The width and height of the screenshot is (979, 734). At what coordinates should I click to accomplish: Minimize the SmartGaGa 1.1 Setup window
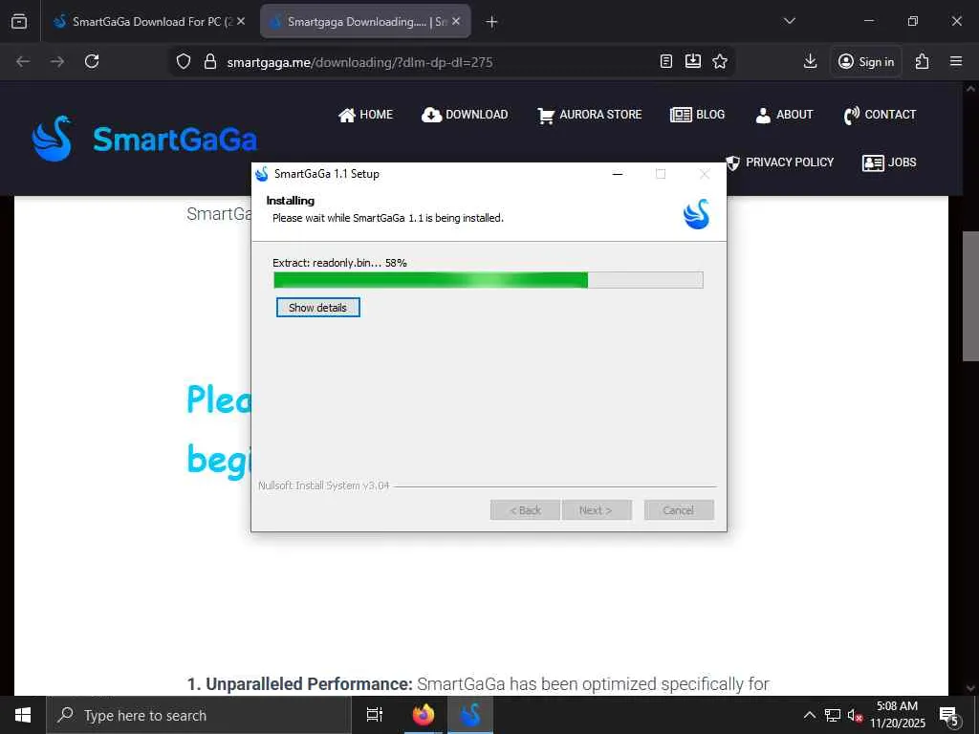point(618,174)
